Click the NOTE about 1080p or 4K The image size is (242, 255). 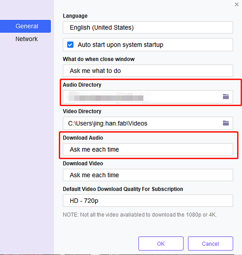point(140,215)
